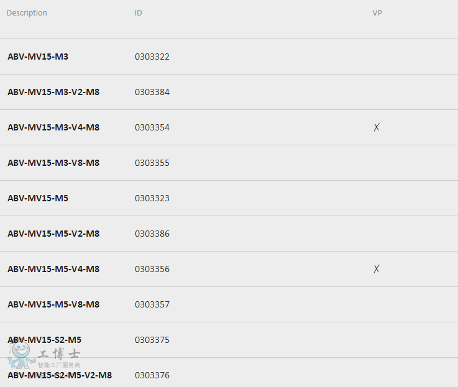Open the ABV-MV15-M5-V8-M8 entry
This screenshot has width=458, height=387.
tap(53, 304)
